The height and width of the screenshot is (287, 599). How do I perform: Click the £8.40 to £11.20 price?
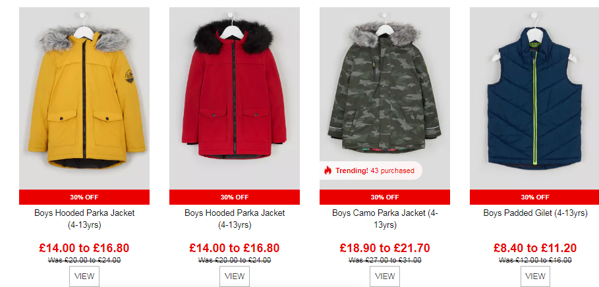point(535,248)
